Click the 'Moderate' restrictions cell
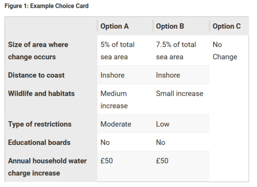 tap(116, 124)
